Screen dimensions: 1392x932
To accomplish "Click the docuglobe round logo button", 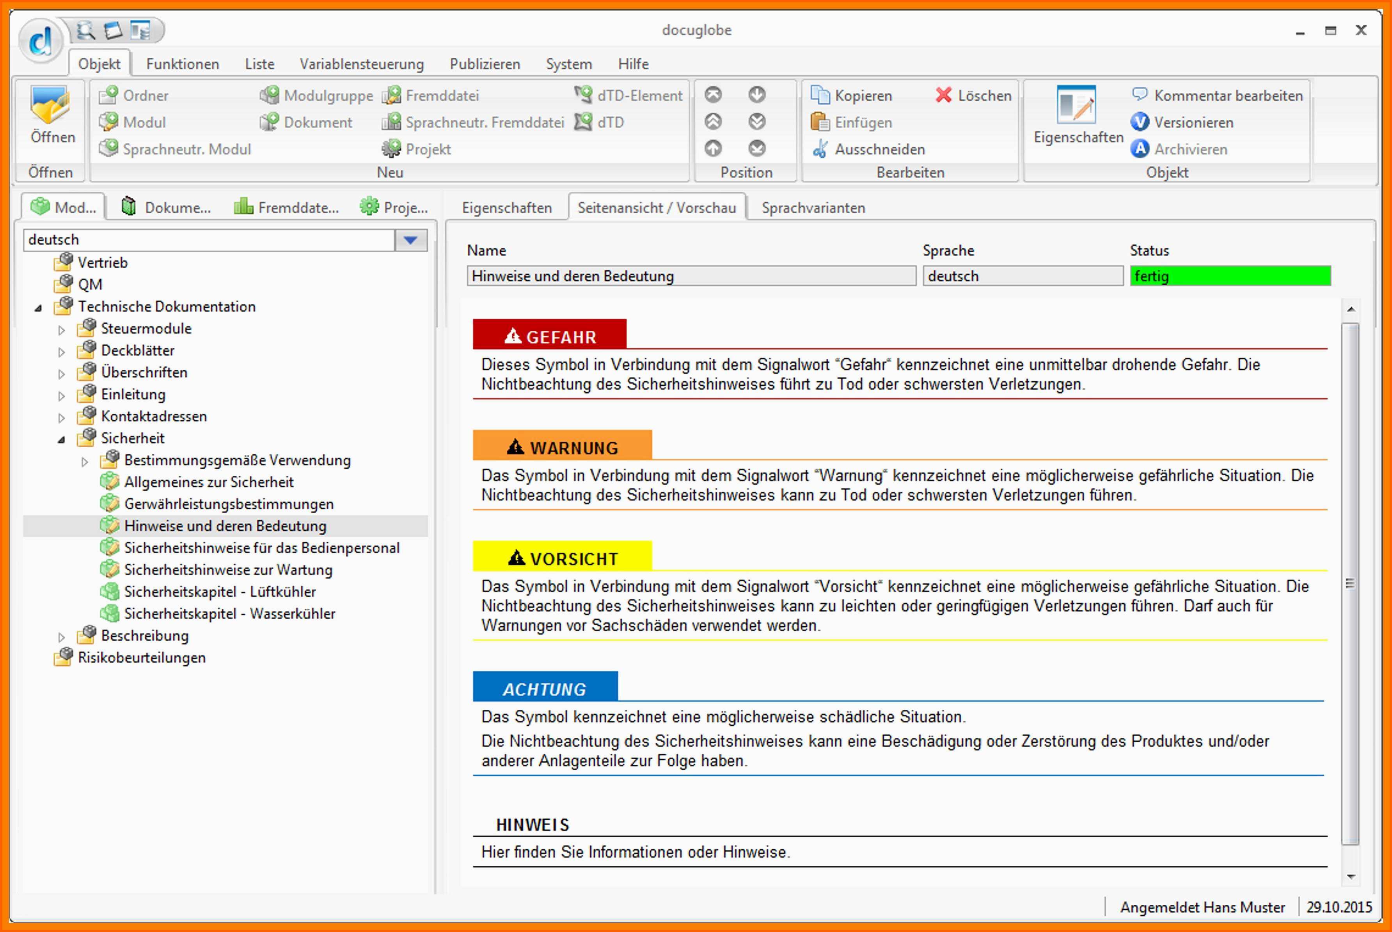I will pyautogui.click(x=41, y=41).
